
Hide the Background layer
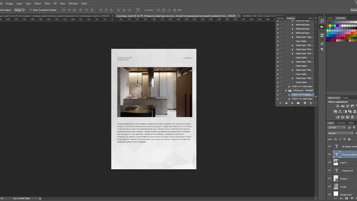click(x=330, y=194)
